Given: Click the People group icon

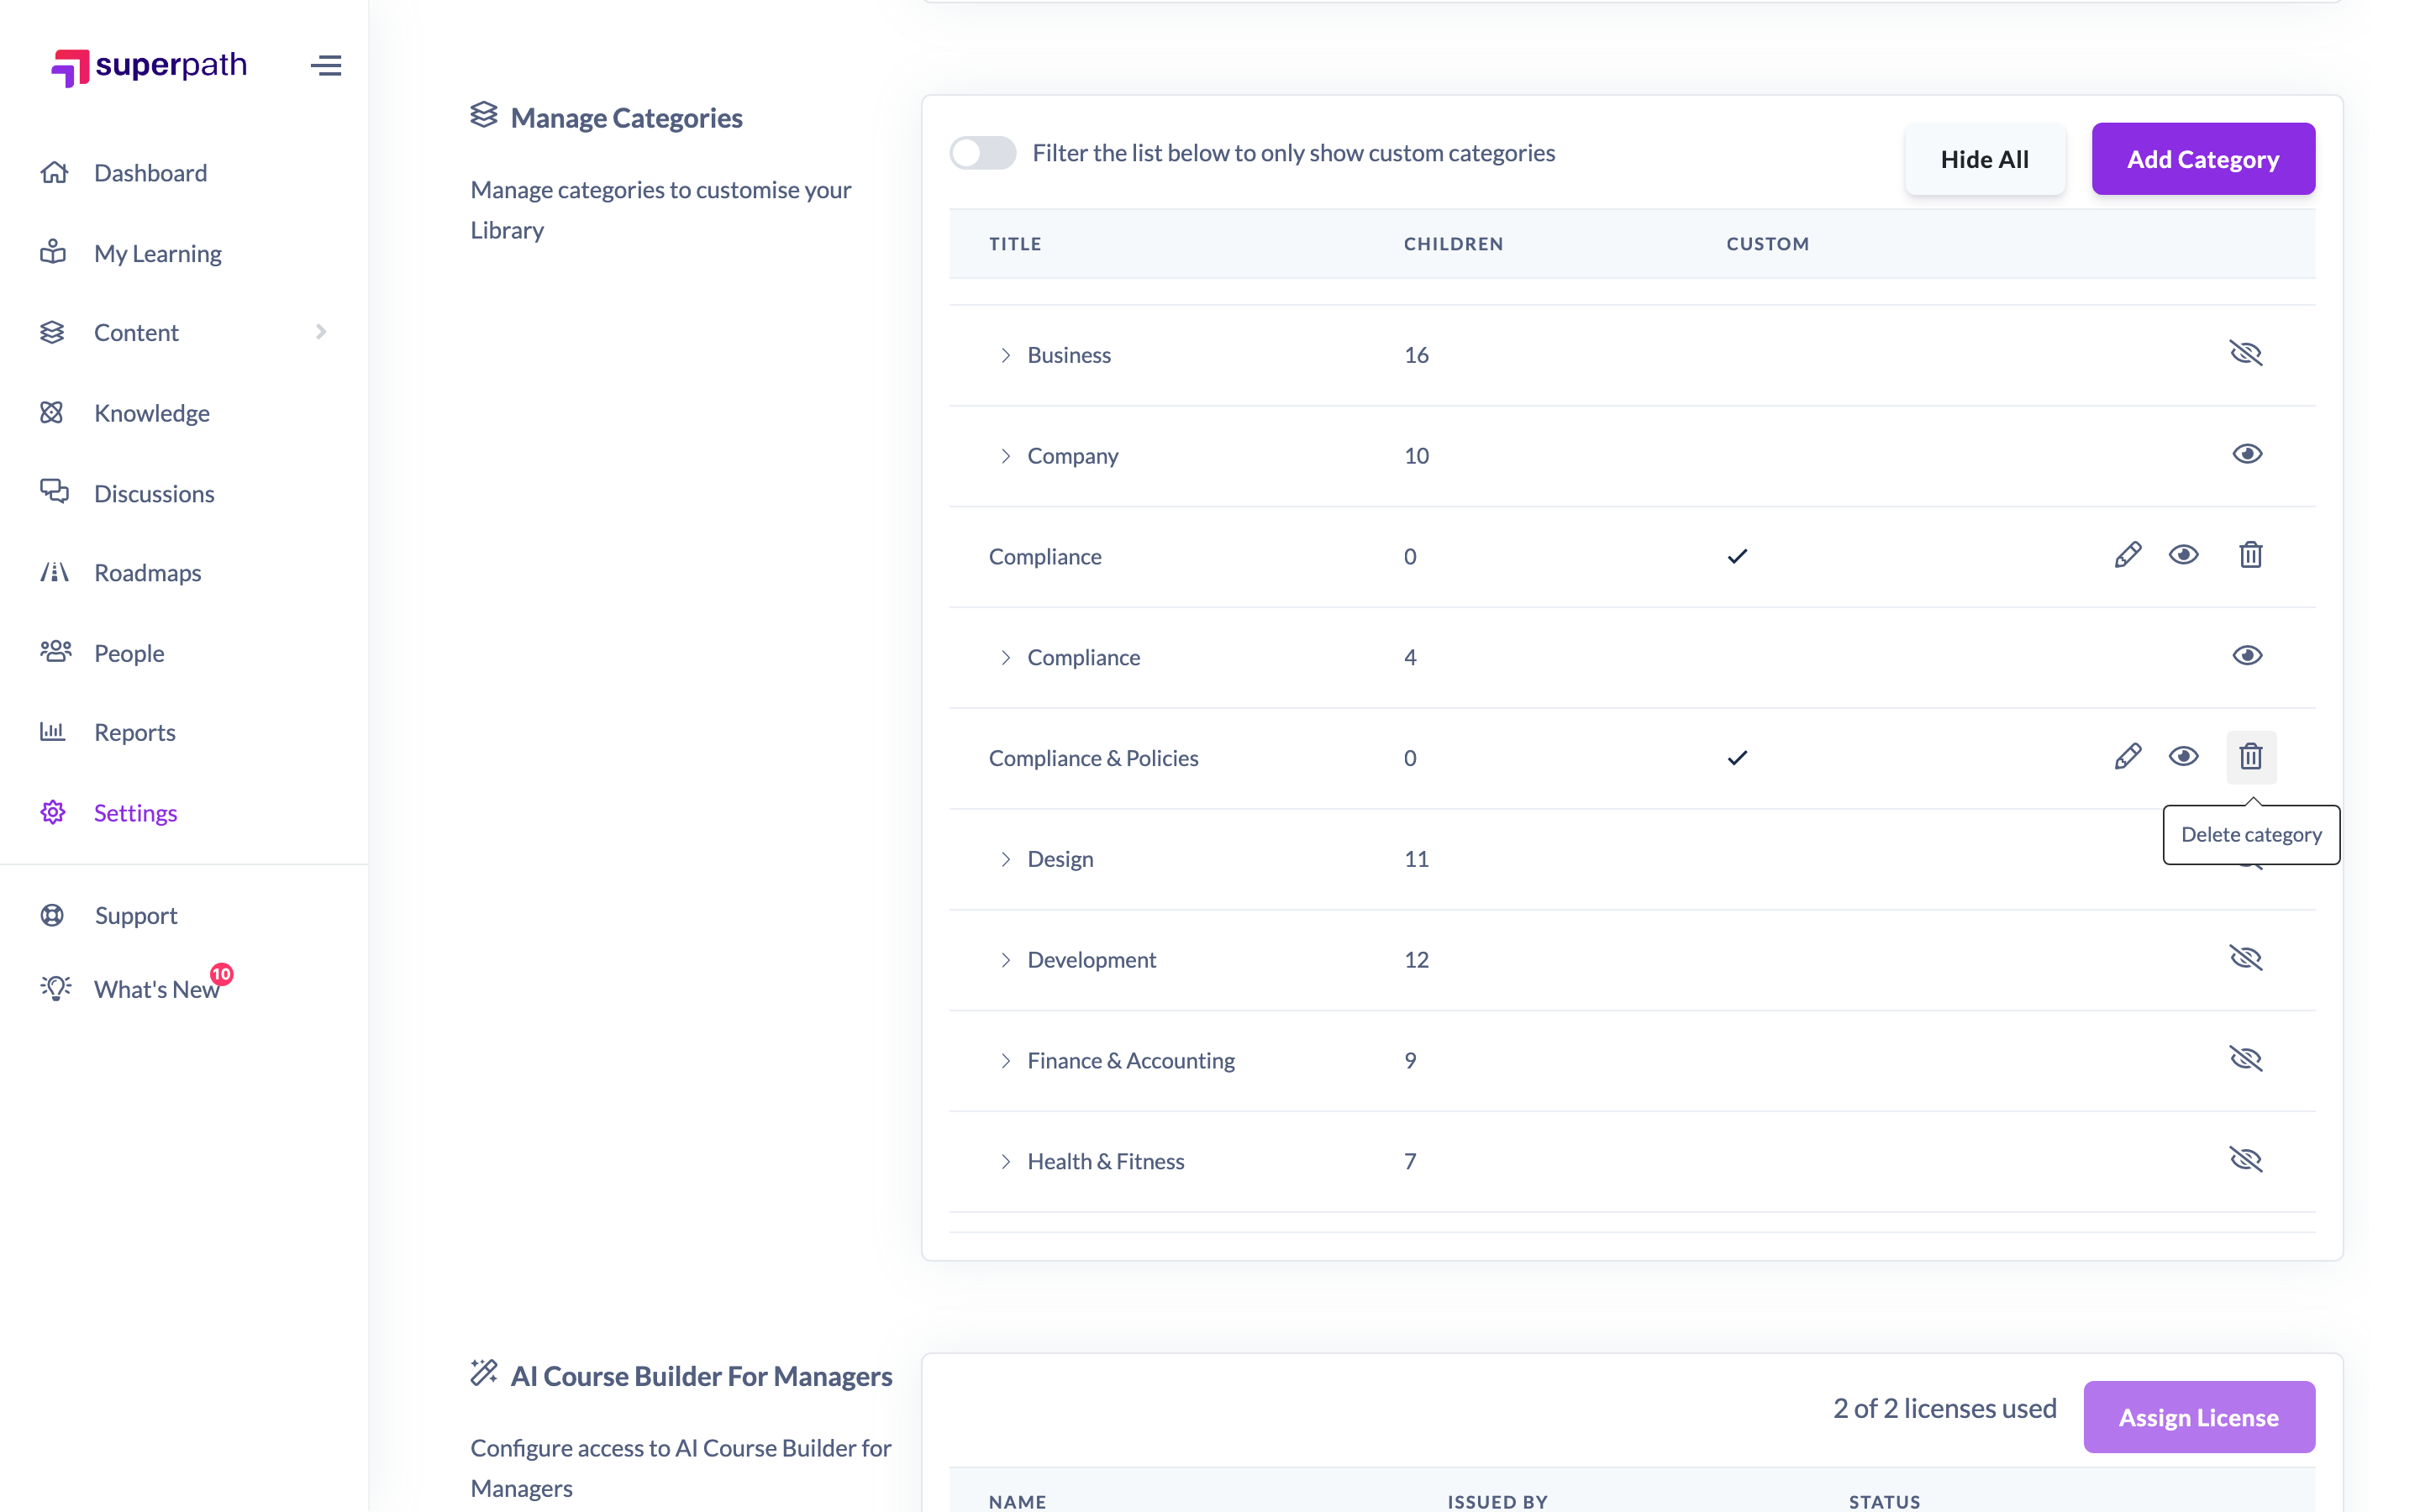Looking at the screenshot, I should (55, 652).
